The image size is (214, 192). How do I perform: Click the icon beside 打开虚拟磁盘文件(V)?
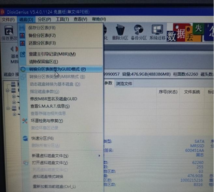26,163
